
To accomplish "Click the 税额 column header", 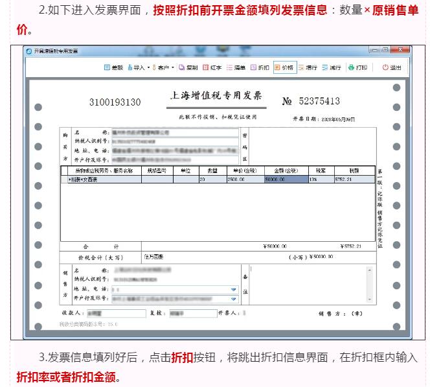I will pos(355,170).
